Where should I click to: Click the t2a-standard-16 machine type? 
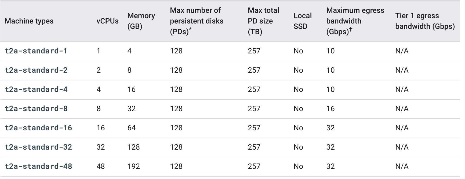(x=38, y=128)
